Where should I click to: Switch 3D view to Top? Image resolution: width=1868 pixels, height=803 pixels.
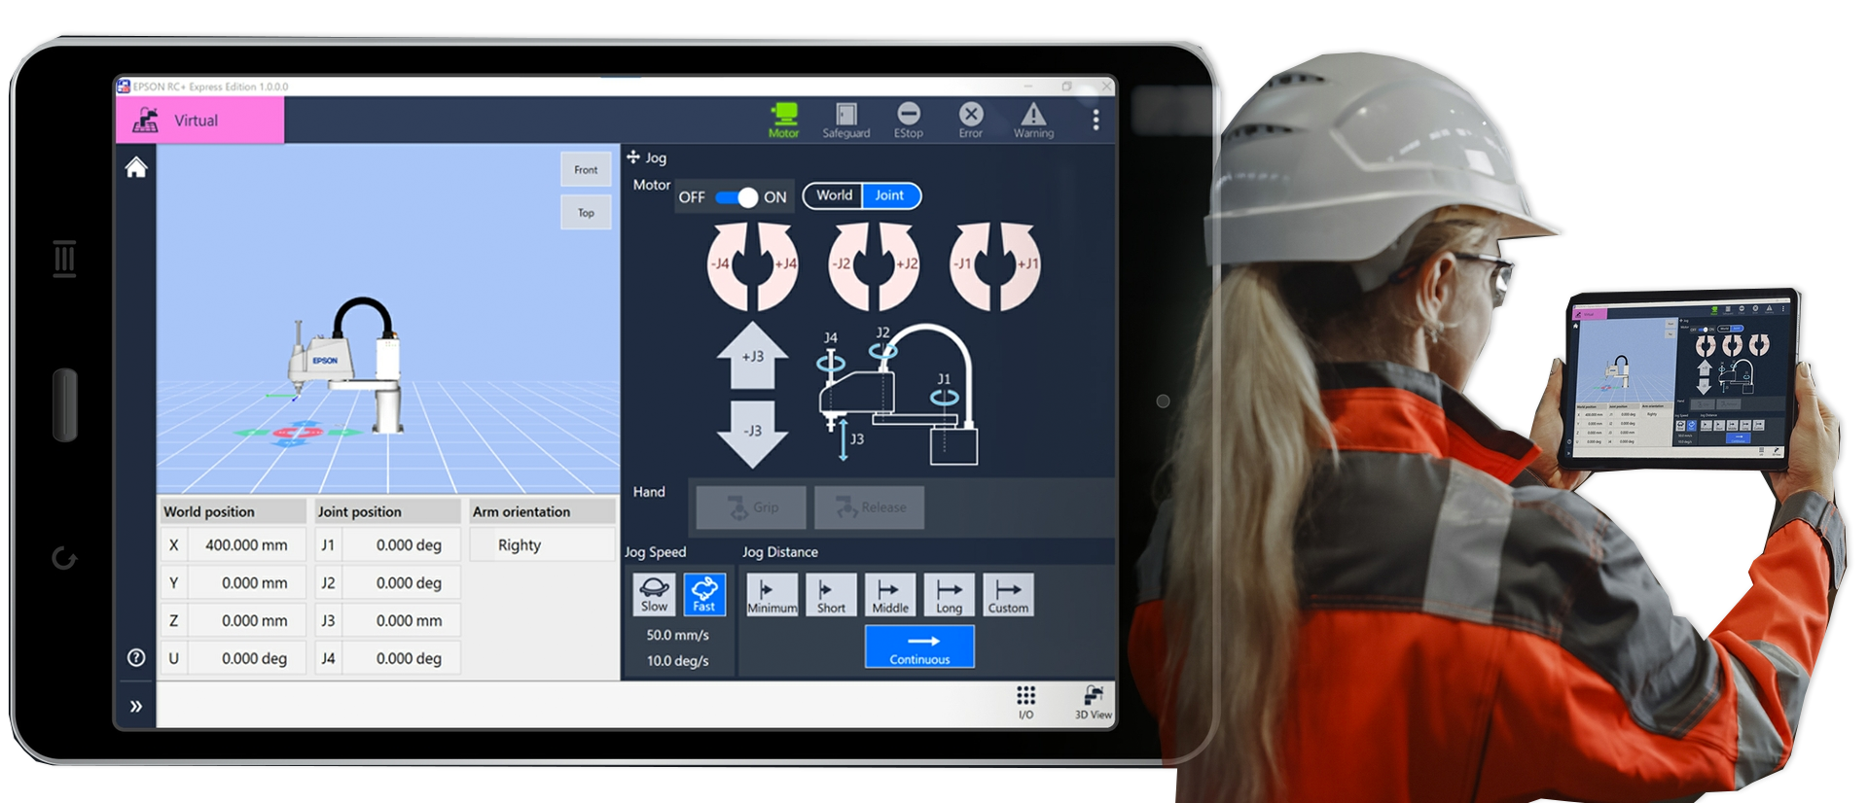[x=586, y=213]
